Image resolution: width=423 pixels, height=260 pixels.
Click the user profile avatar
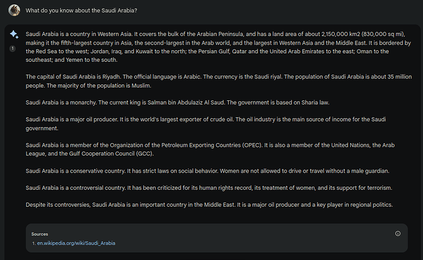pyautogui.click(x=13, y=10)
